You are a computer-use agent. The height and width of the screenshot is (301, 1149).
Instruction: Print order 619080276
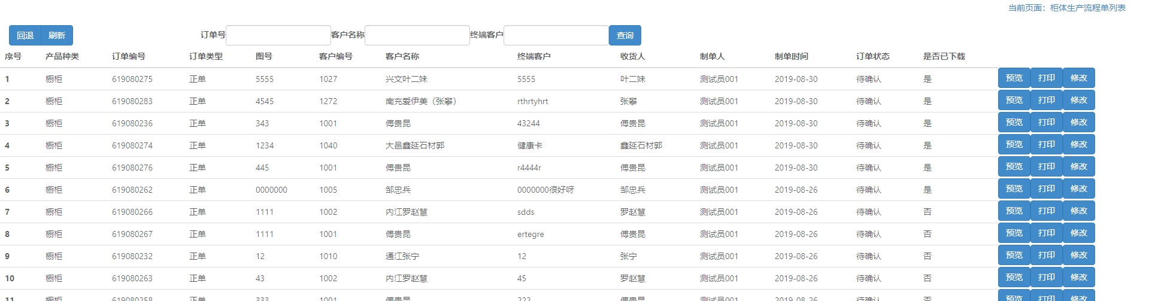(x=1047, y=166)
